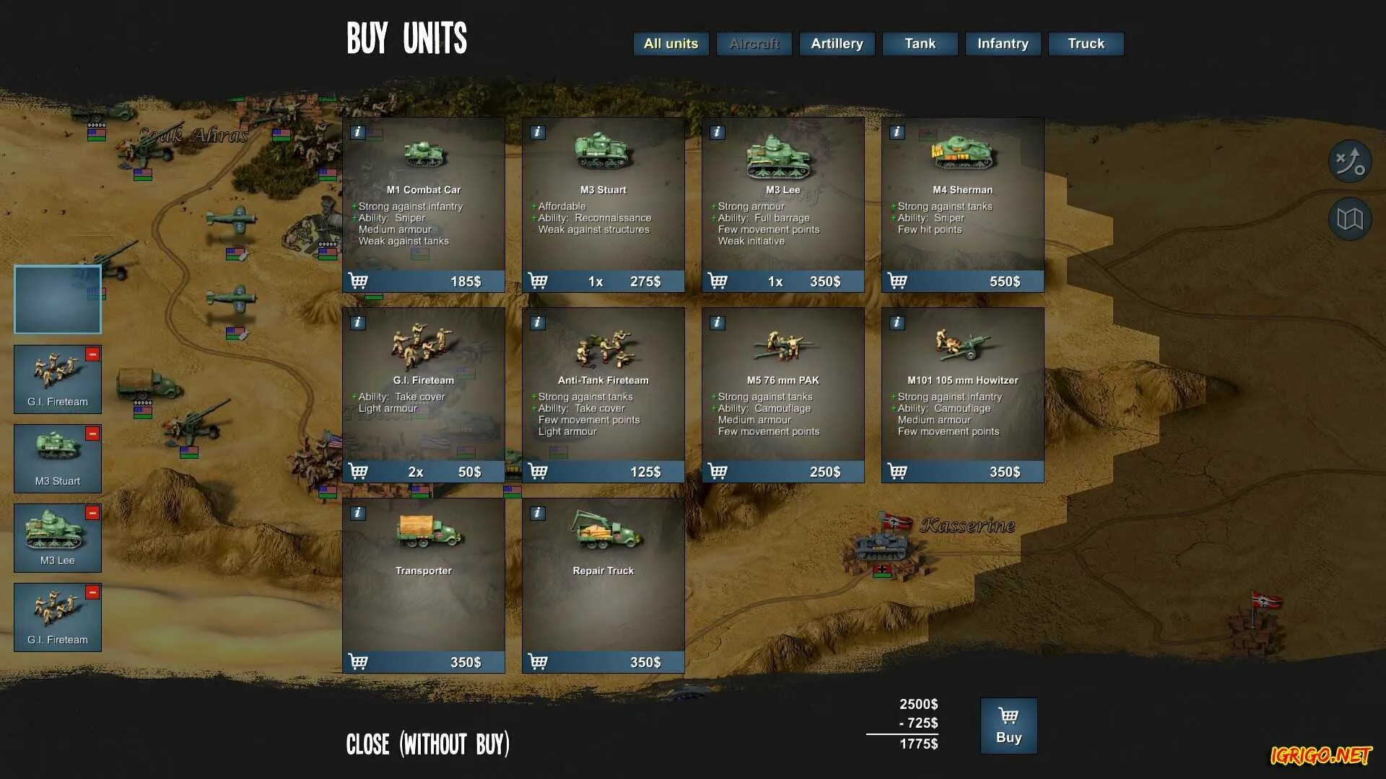
Task: Click the route strategy icon
Action: tap(1349, 161)
